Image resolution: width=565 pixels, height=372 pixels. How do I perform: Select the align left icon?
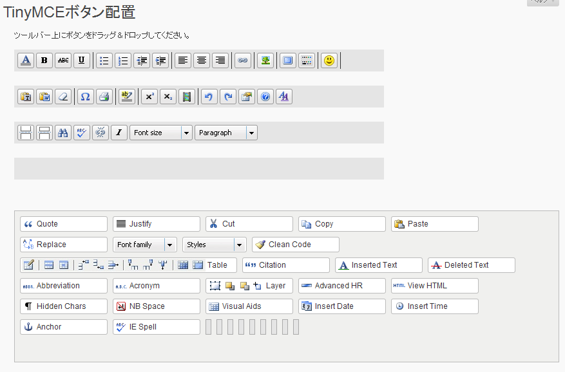(183, 60)
